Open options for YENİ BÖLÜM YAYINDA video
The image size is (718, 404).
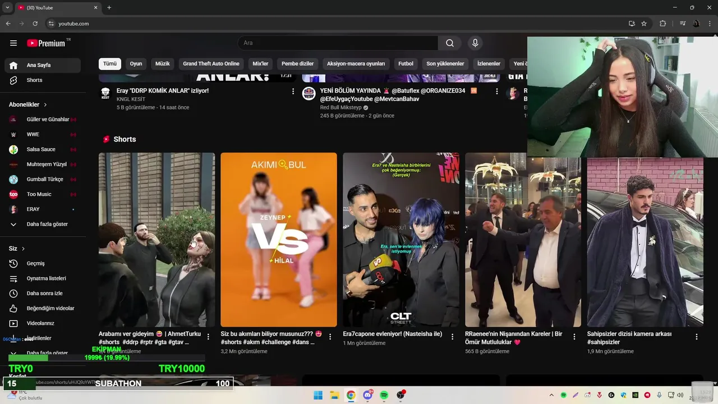(x=496, y=91)
